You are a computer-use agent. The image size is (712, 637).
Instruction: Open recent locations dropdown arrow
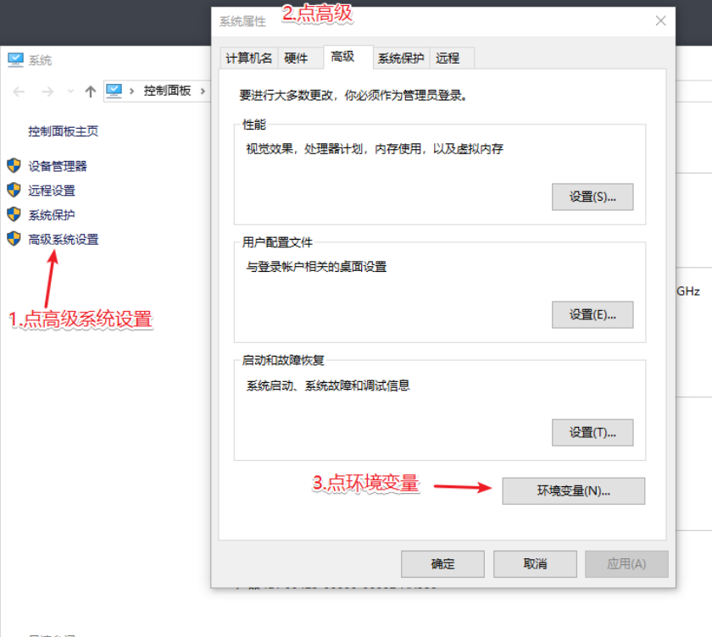pyautogui.click(x=70, y=91)
